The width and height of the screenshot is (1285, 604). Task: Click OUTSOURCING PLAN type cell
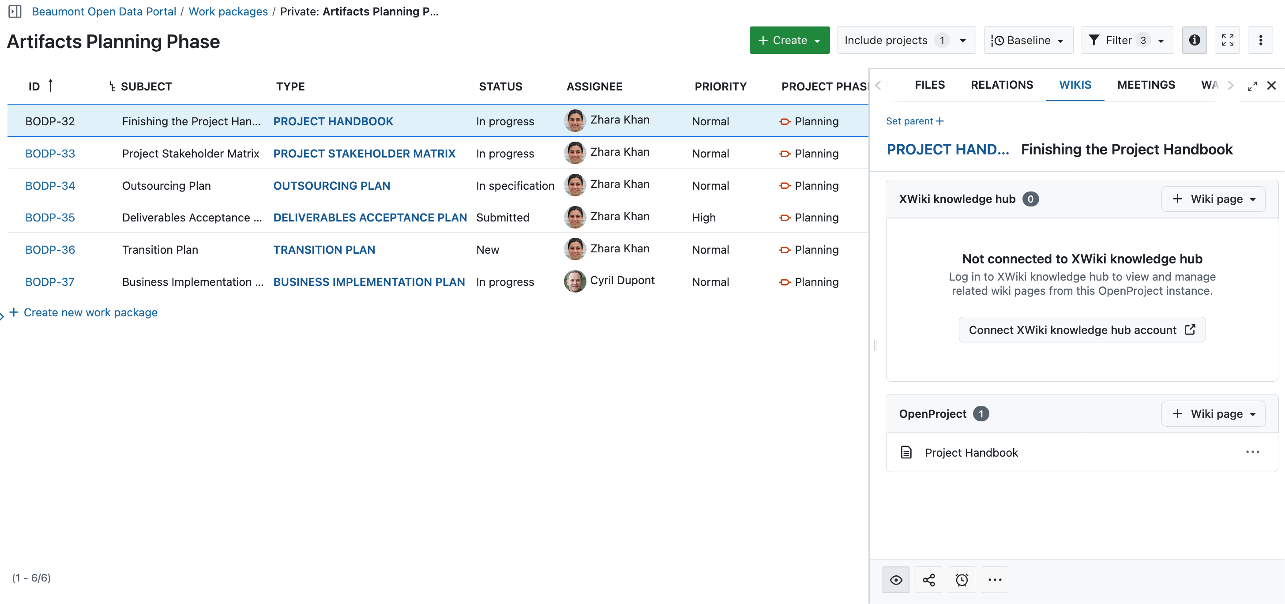(x=332, y=186)
